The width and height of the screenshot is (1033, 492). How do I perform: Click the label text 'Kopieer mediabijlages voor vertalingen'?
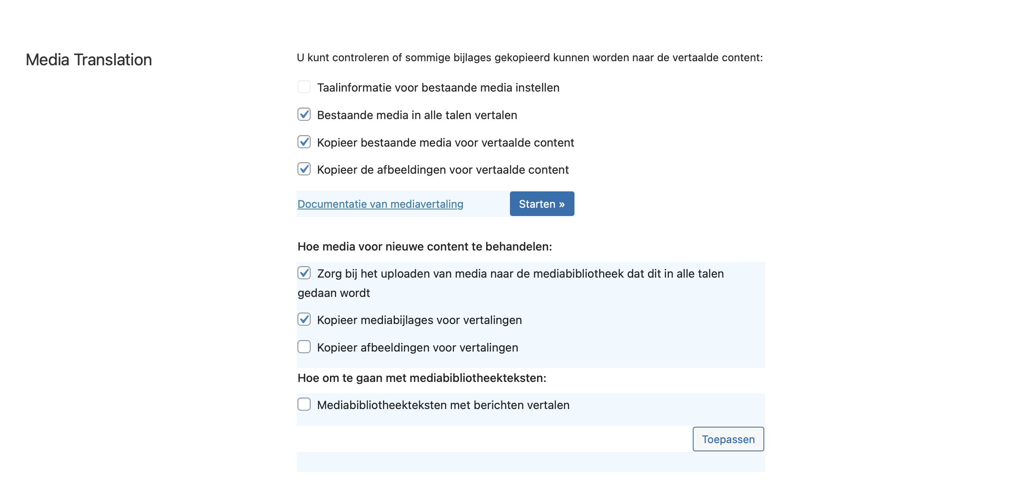tap(420, 320)
